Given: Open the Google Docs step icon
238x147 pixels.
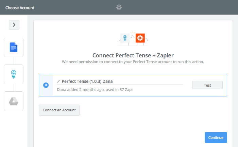Looking at the screenshot, I should click(14, 47).
